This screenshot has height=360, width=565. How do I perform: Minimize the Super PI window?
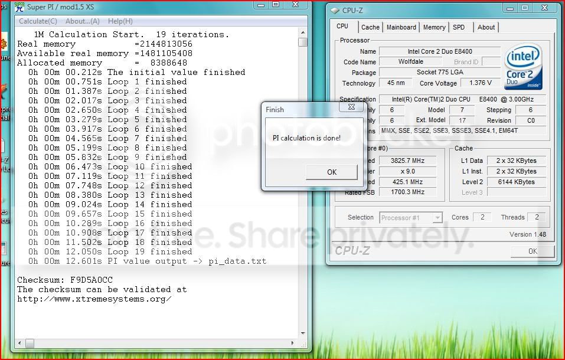click(x=262, y=5)
